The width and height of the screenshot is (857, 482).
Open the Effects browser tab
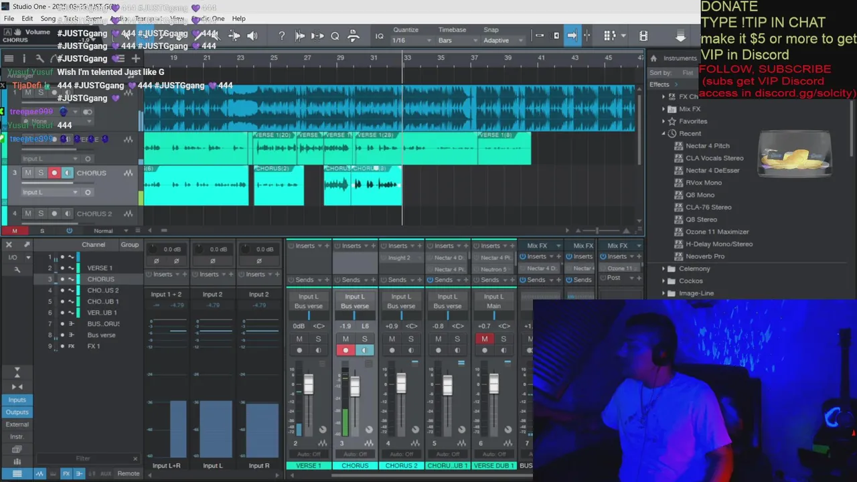[x=659, y=84]
